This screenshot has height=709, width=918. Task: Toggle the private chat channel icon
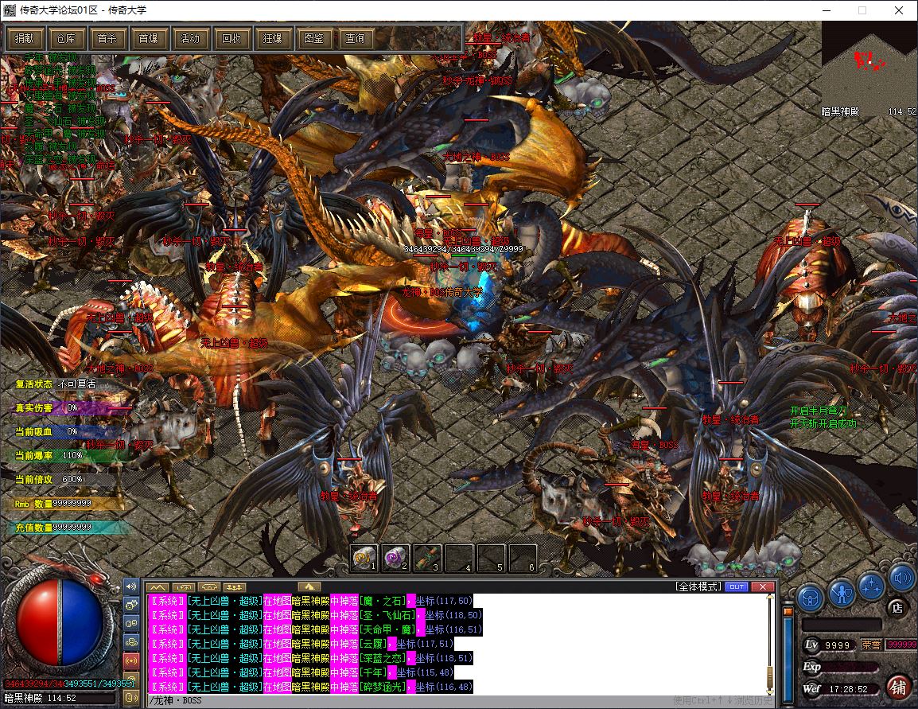tap(131, 624)
